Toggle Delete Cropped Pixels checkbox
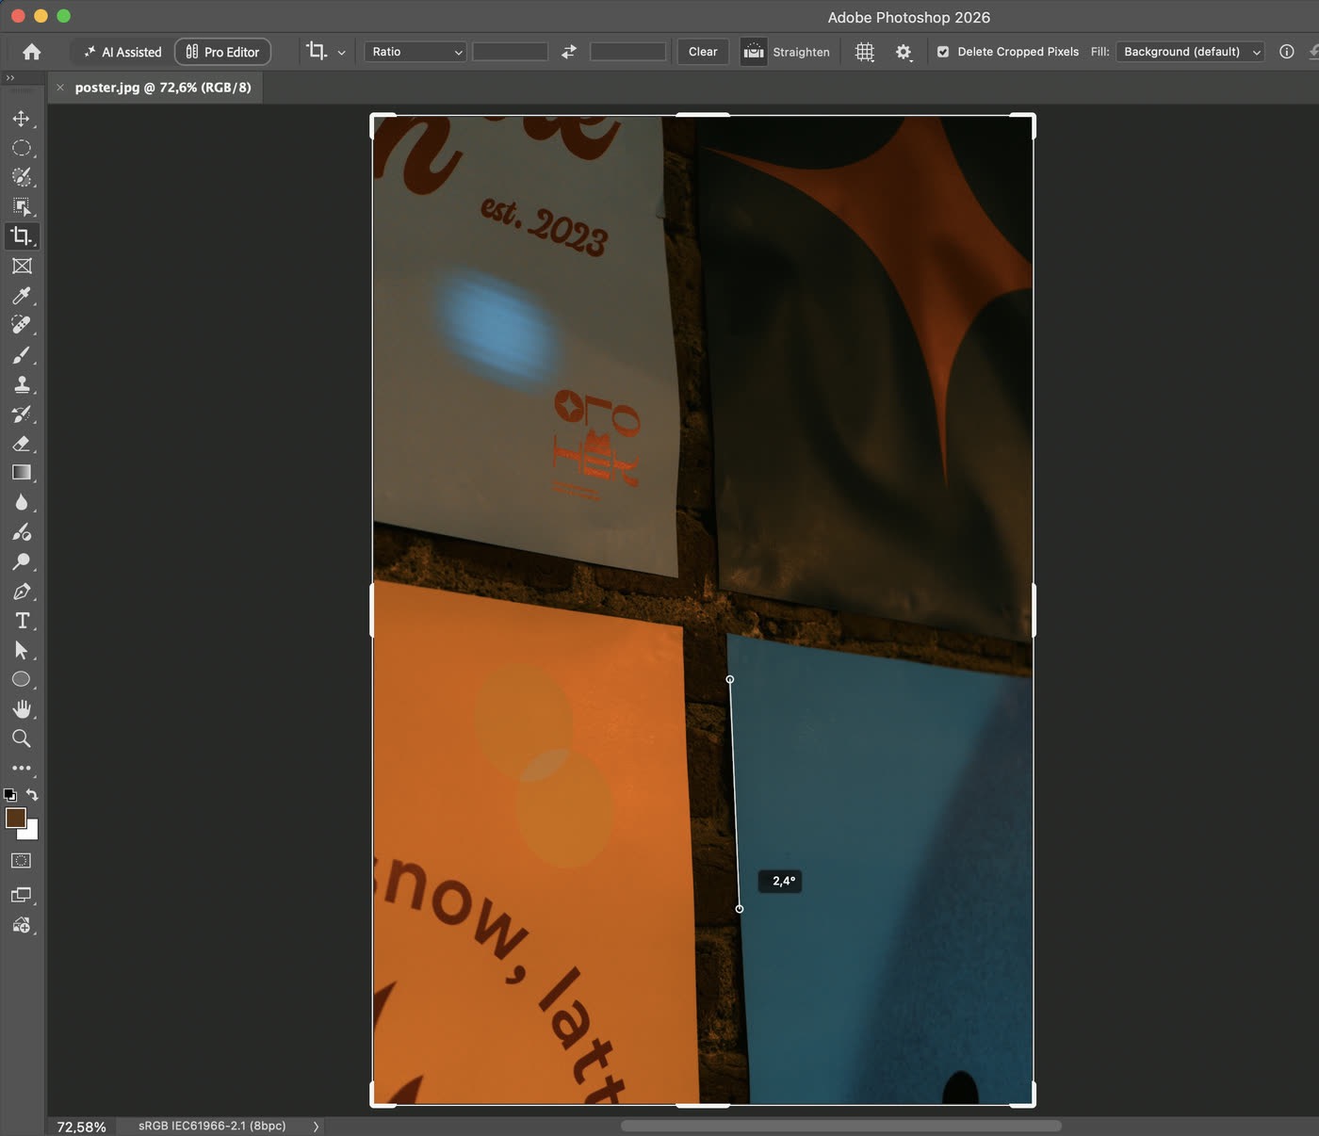1319x1136 pixels. 943,52
